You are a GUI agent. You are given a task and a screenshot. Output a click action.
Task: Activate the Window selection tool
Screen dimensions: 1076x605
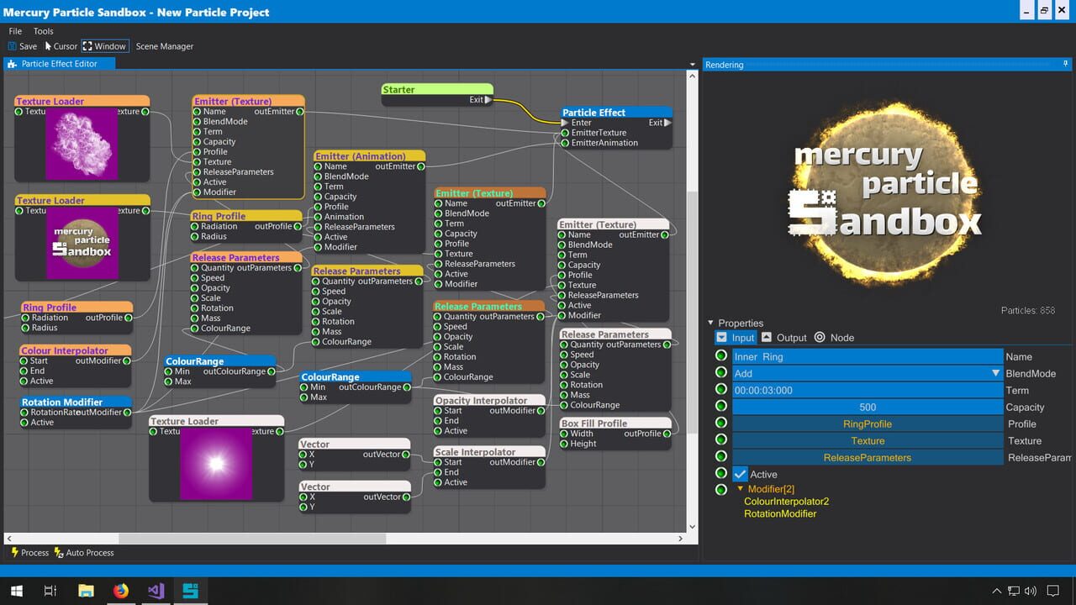pos(87,46)
